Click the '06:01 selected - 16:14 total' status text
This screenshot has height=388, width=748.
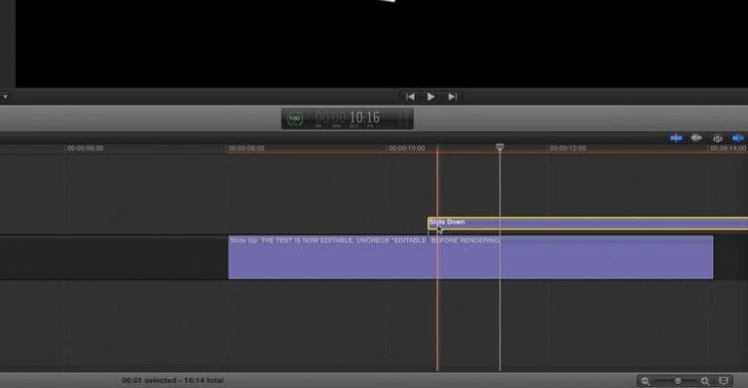click(172, 380)
